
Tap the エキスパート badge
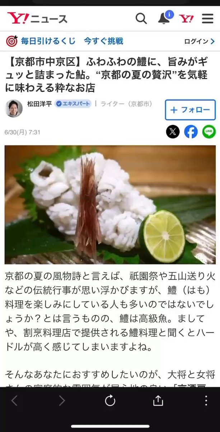pos(73,104)
